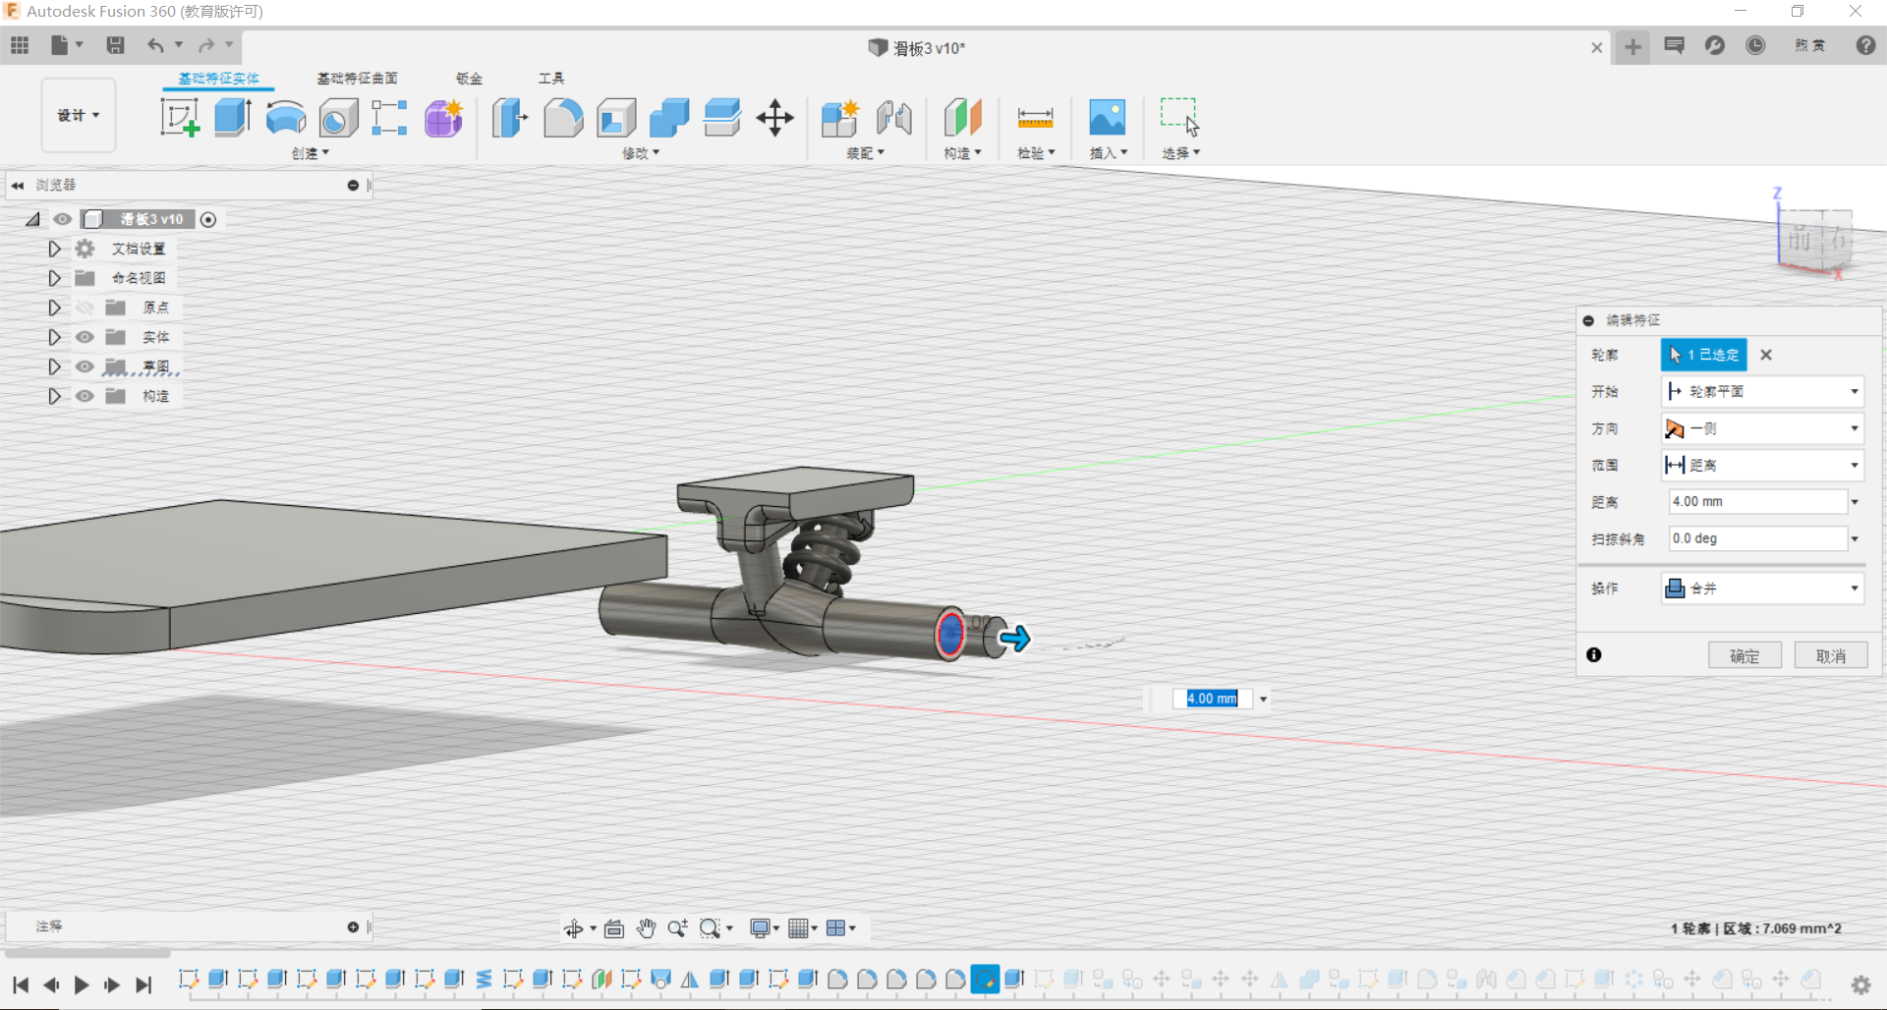Select the Create Form purple icon
The height and width of the screenshot is (1010, 1887).
point(443,118)
